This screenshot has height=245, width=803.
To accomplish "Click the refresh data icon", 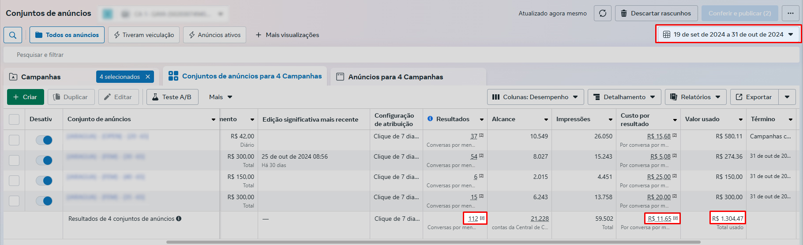I will (x=602, y=13).
